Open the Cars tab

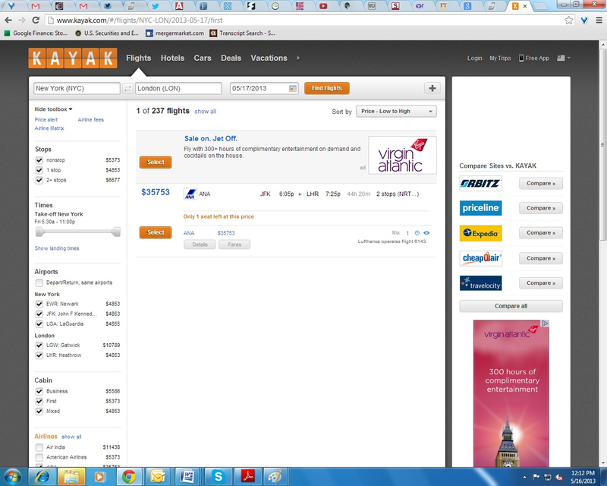pyautogui.click(x=203, y=58)
